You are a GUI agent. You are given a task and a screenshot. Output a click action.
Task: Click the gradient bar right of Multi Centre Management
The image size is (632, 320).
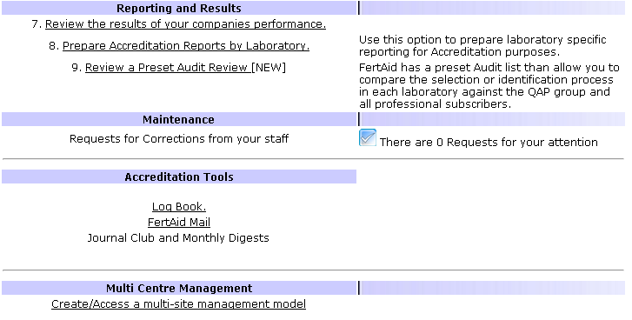492,288
